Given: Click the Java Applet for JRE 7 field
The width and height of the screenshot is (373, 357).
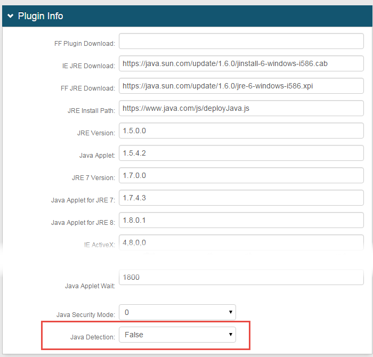Looking at the screenshot, I should point(241,198).
